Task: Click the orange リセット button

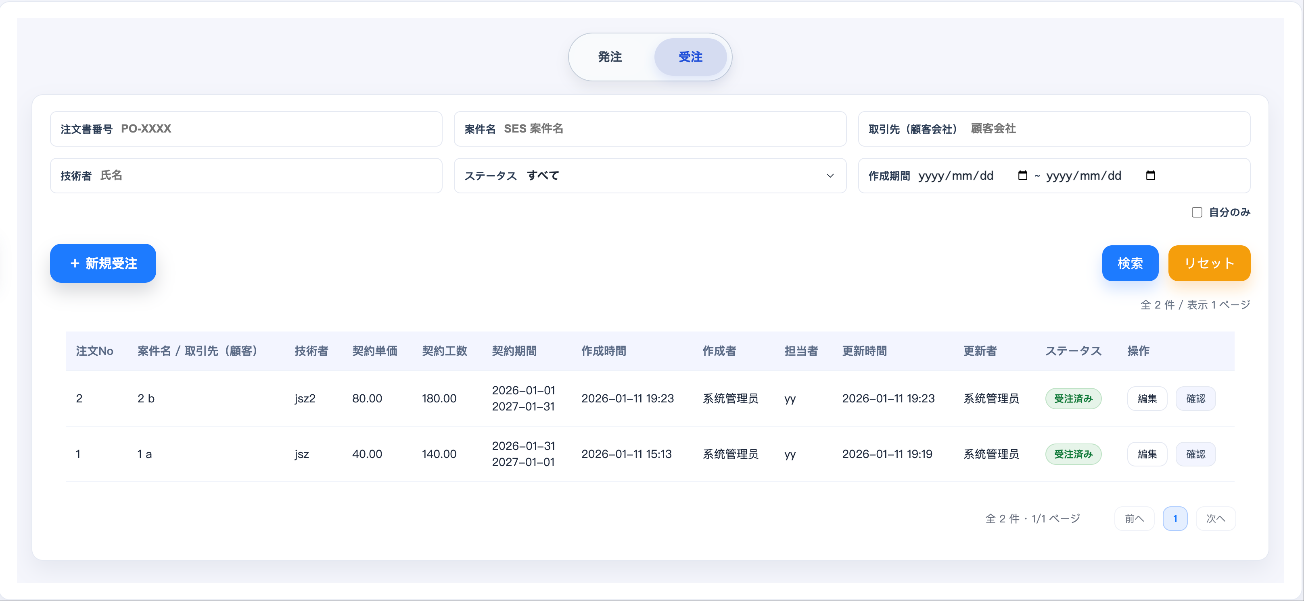Action: click(x=1209, y=263)
